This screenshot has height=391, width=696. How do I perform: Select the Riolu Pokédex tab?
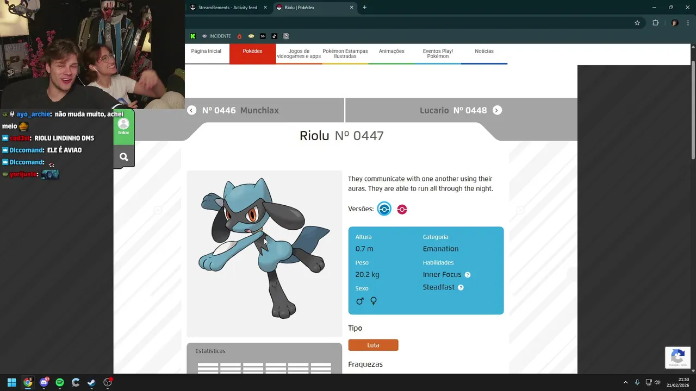315,8
